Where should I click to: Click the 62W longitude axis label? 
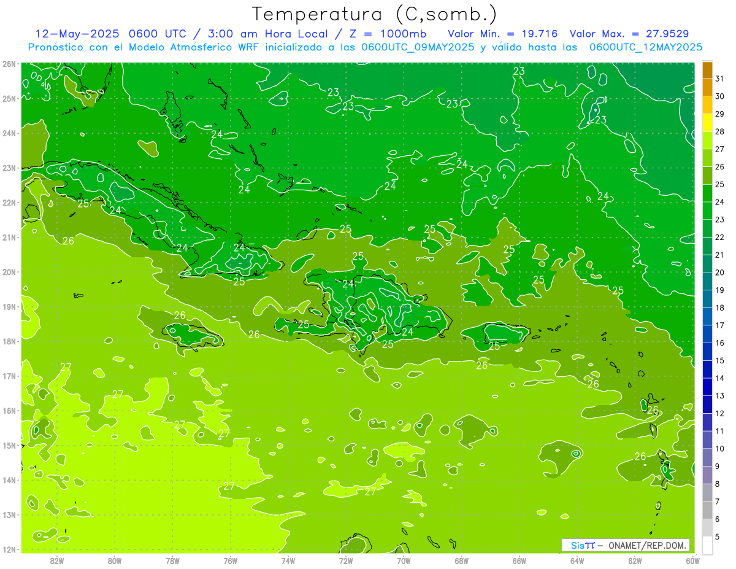point(635,560)
